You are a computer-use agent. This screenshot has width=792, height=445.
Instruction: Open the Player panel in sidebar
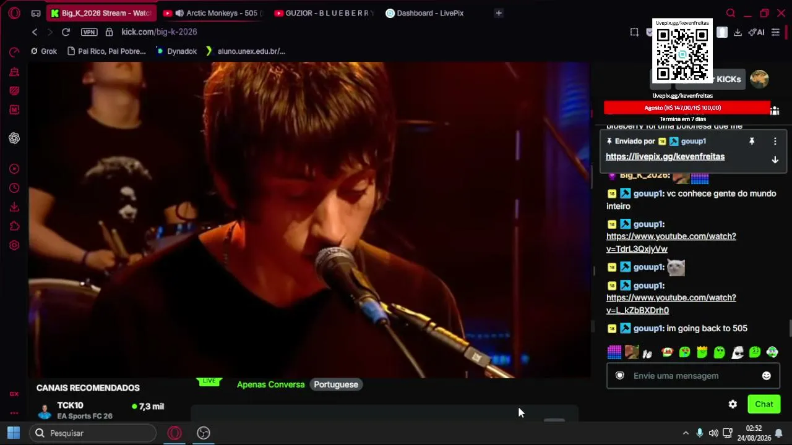[x=14, y=169]
